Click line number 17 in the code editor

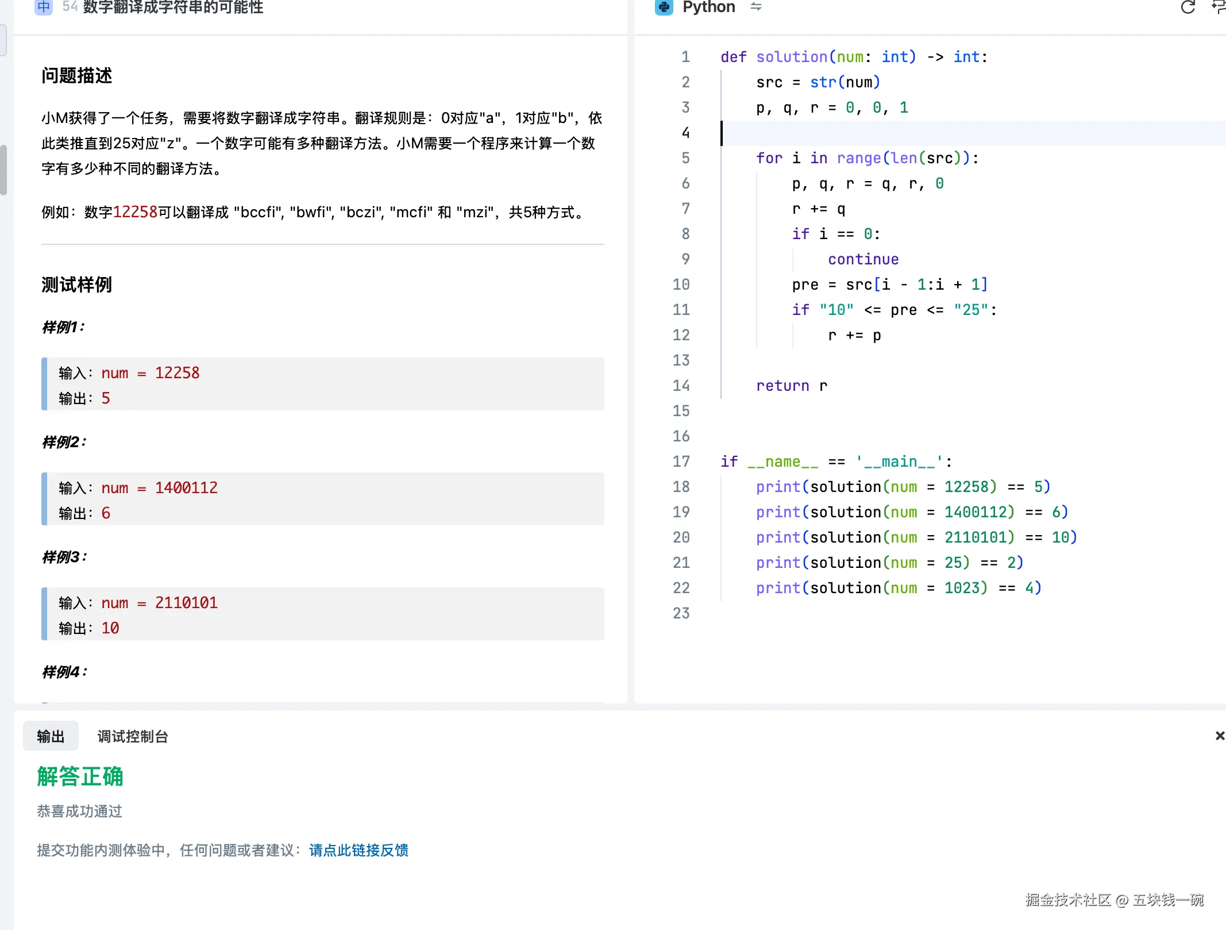pyautogui.click(x=681, y=461)
